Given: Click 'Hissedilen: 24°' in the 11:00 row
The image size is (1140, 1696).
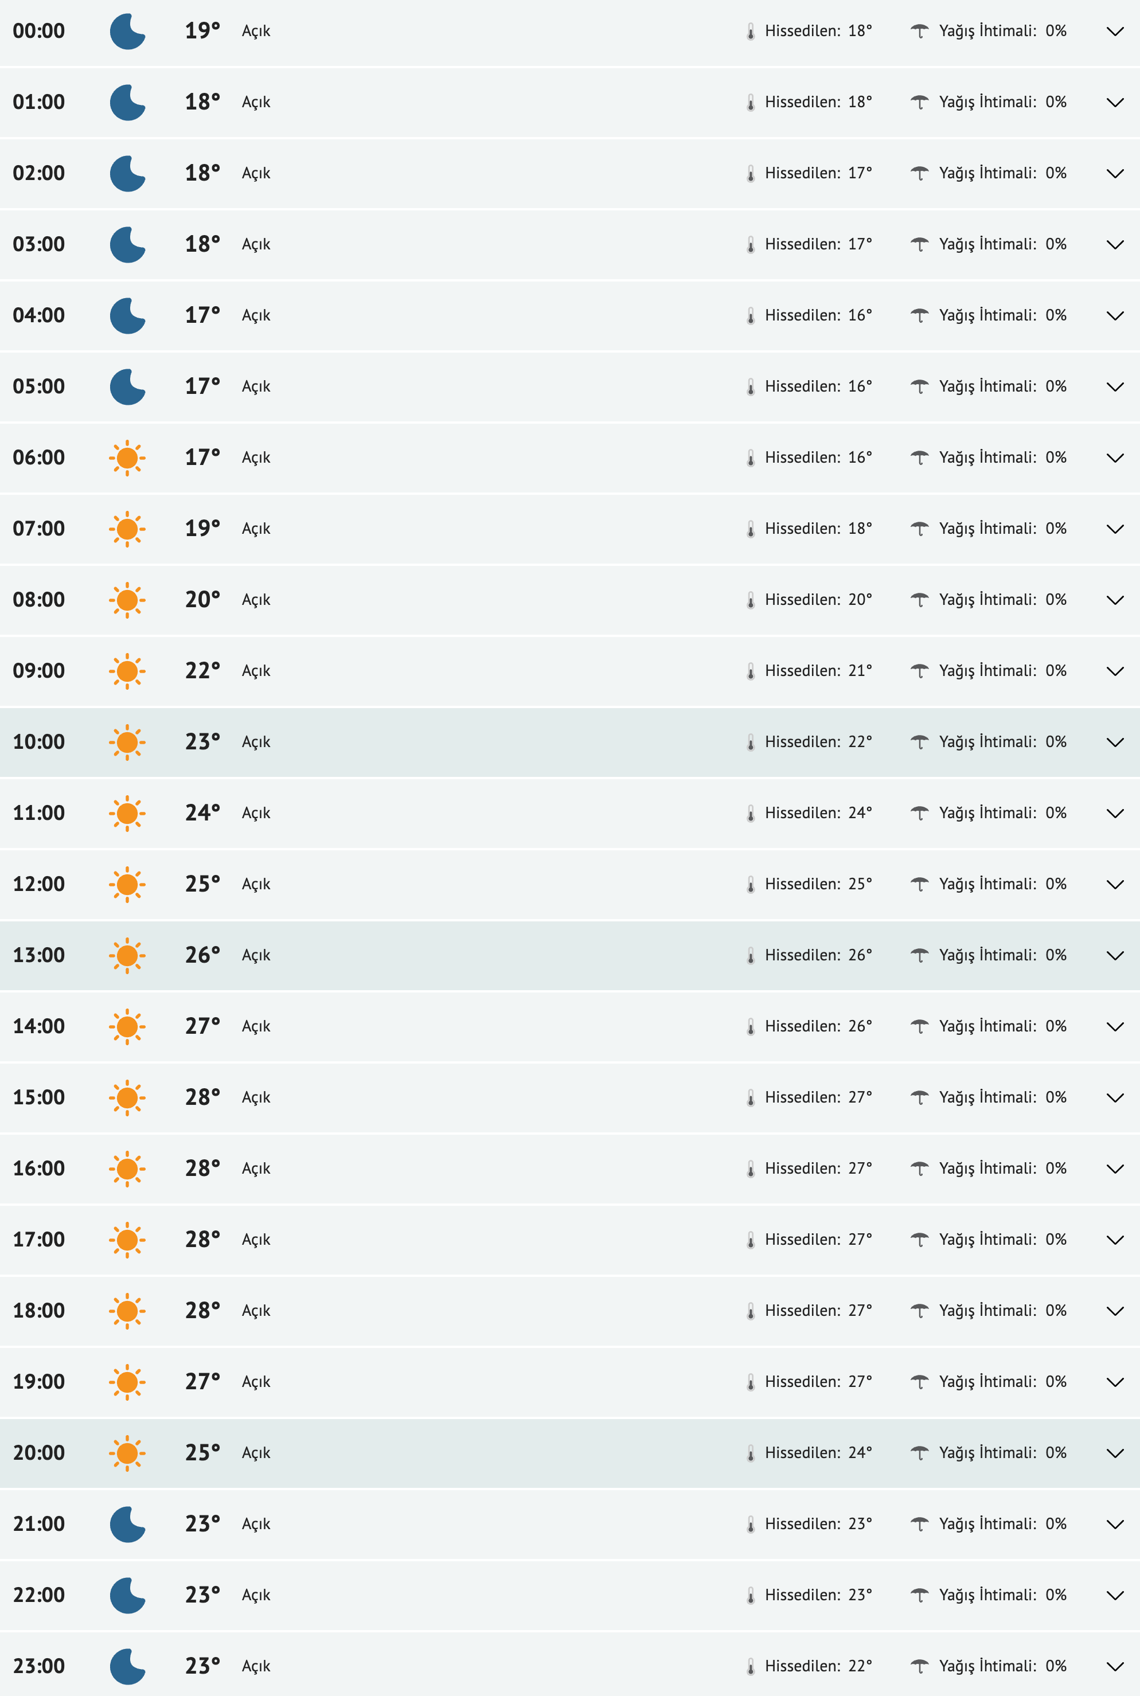Looking at the screenshot, I should (818, 813).
